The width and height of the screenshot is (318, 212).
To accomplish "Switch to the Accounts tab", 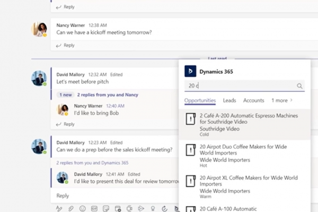I will [254, 100].
